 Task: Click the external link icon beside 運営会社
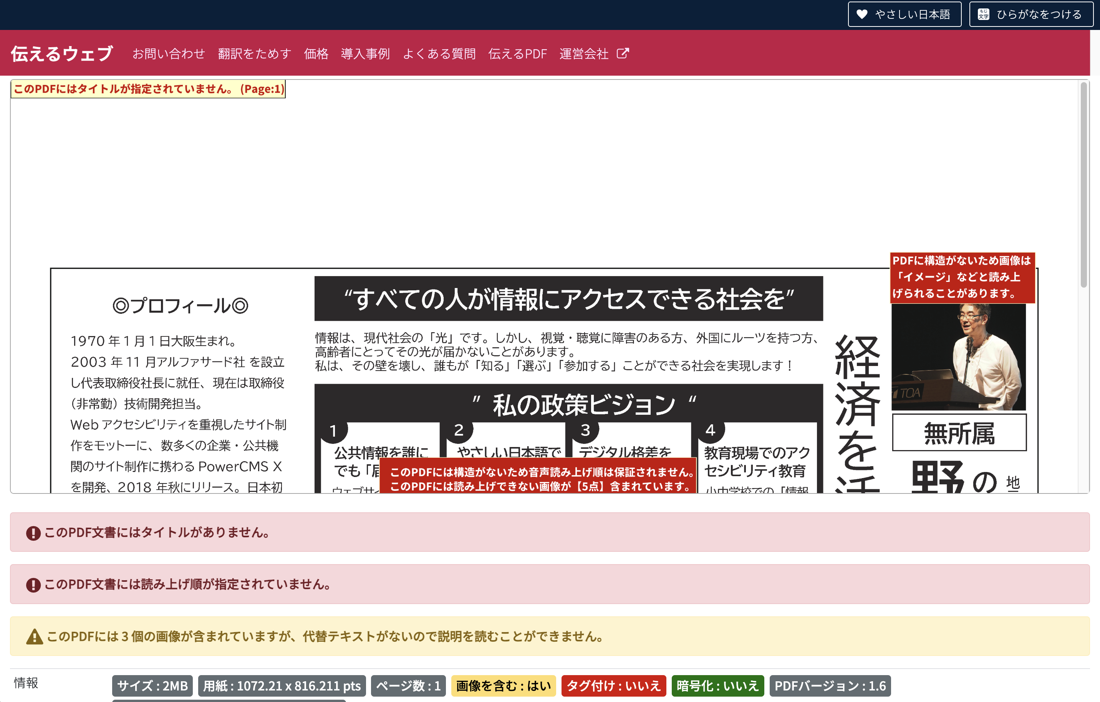pos(623,53)
